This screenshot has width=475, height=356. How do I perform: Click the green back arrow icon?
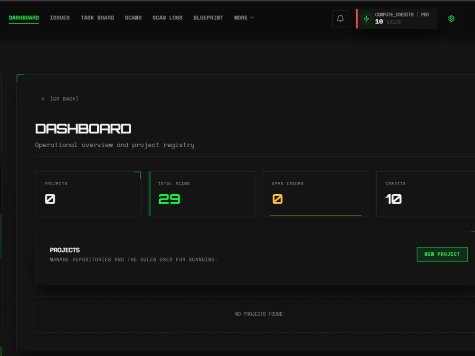pyautogui.click(x=43, y=99)
